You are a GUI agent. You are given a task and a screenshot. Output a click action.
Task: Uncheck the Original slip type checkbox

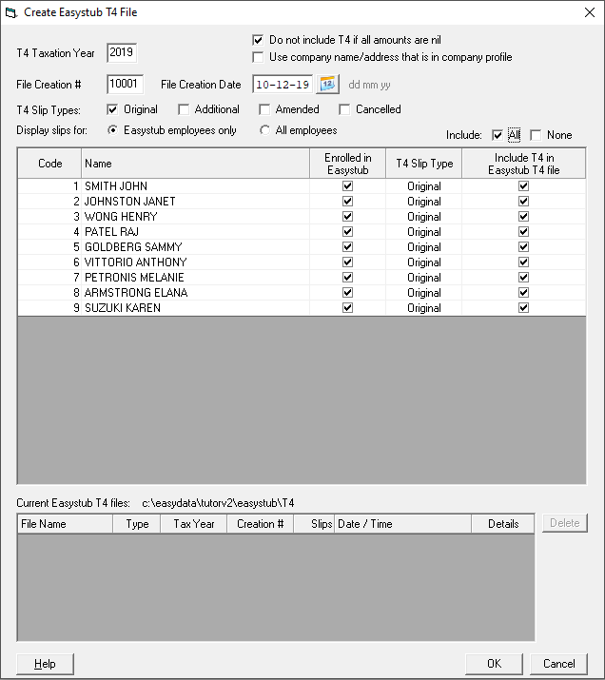point(112,109)
